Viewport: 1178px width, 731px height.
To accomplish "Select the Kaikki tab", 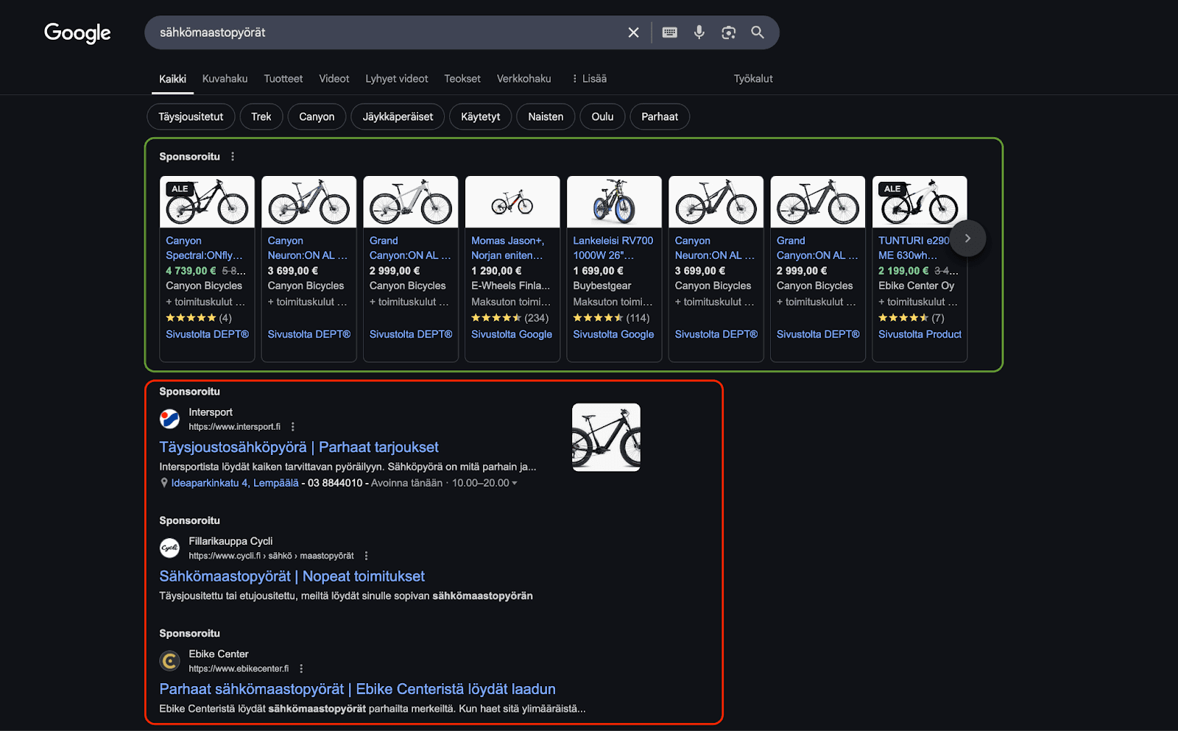I will pyautogui.click(x=173, y=79).
